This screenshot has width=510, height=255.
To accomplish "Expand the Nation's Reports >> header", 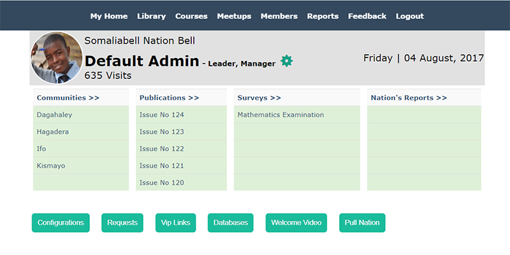I will 409,98.
